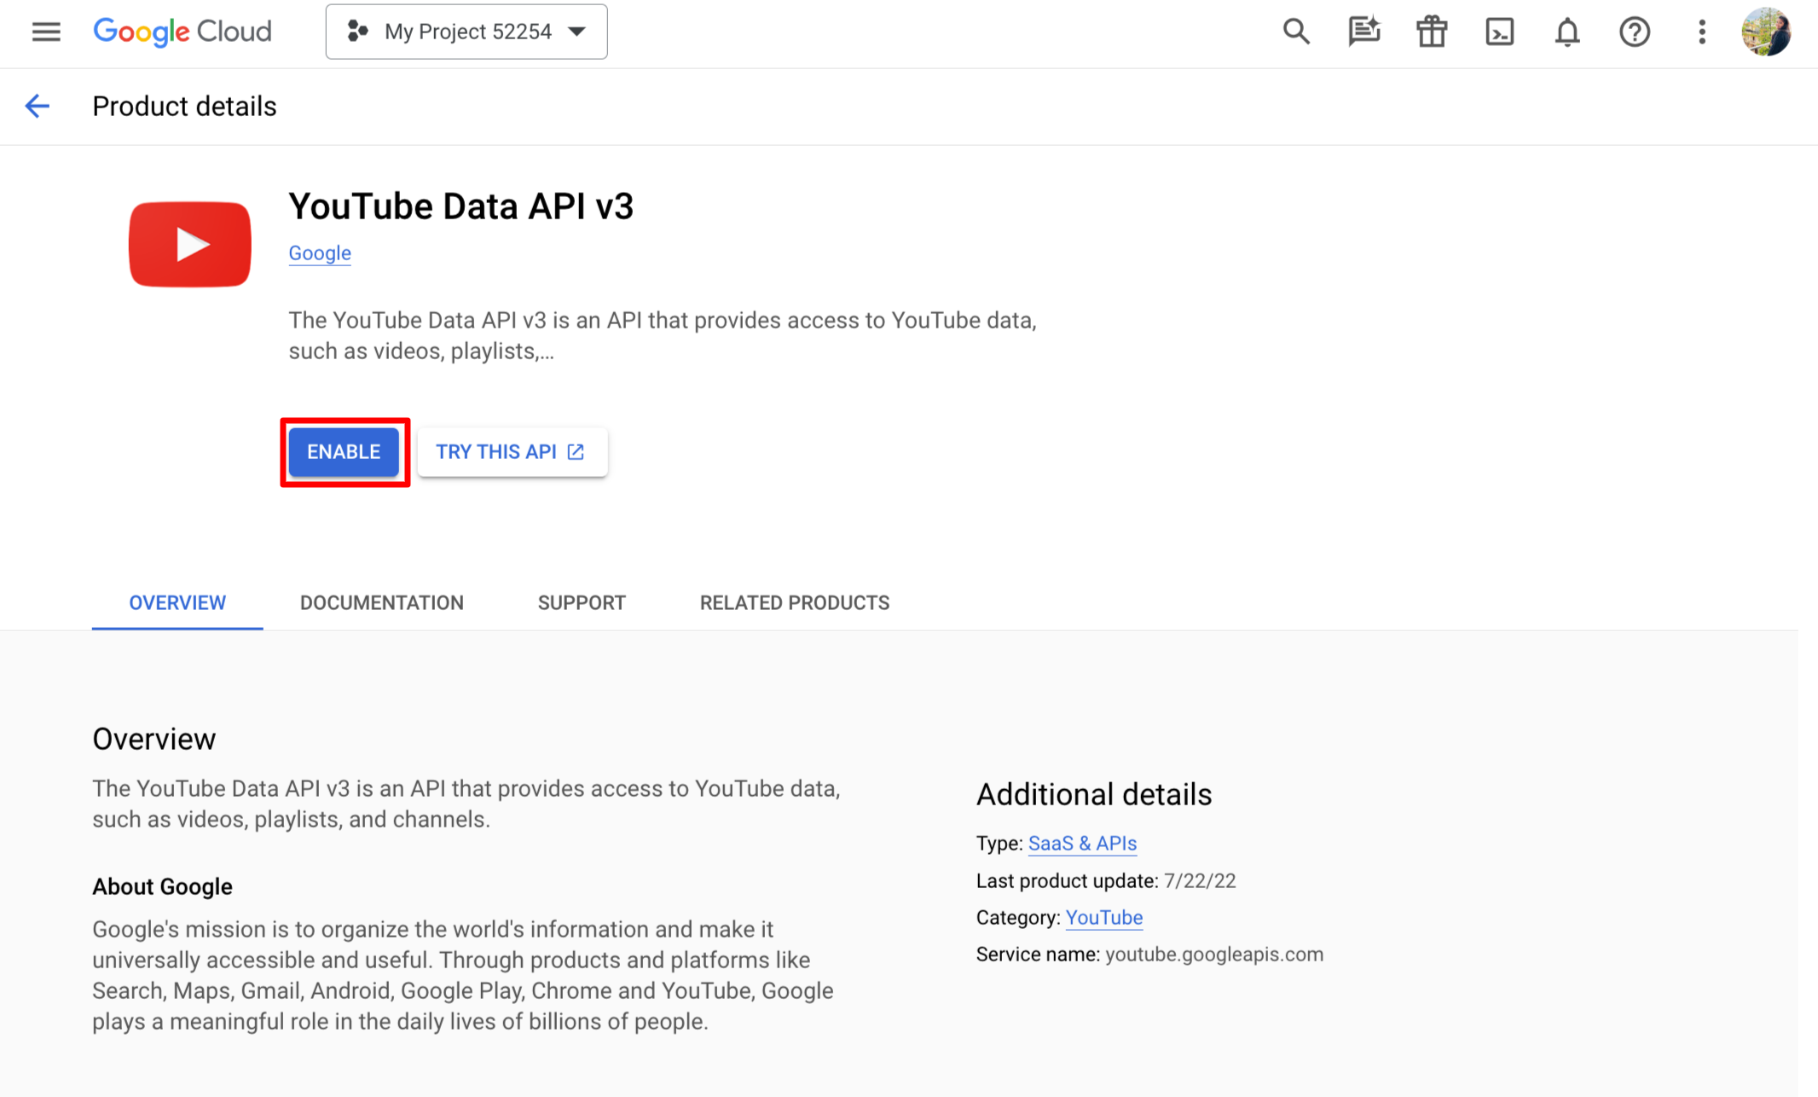Open the YouTube category link

click(1104, 918)
